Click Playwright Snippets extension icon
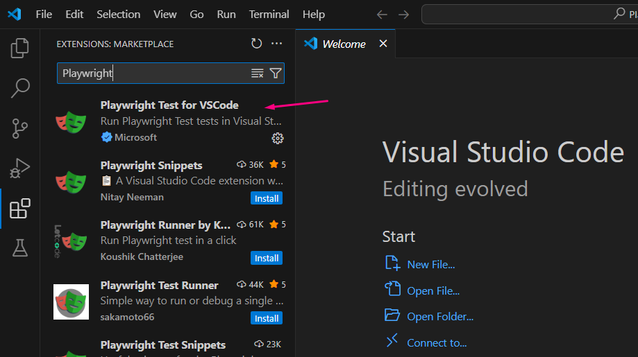638x357 pixels. point(72,182)
